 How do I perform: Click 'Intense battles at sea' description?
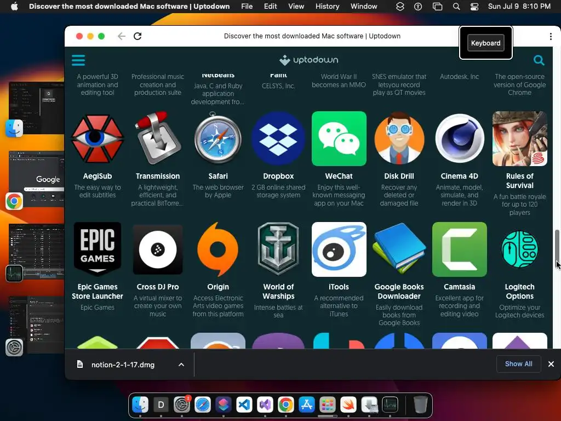click(278, 311)
